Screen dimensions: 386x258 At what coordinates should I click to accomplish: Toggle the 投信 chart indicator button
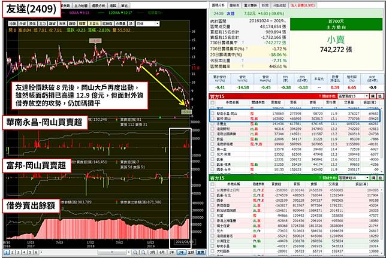tap(32, 23)
